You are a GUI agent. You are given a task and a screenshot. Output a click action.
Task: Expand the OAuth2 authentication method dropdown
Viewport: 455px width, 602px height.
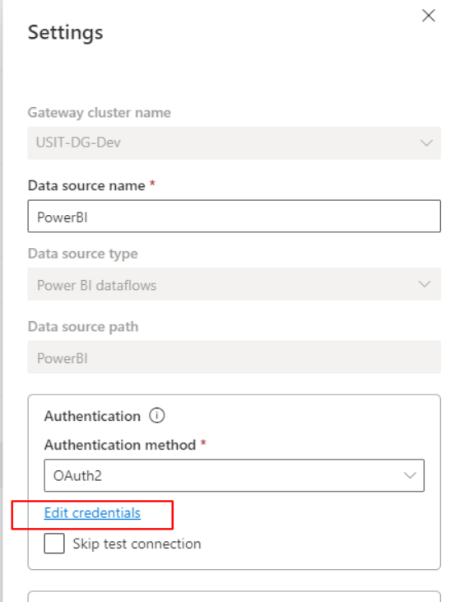coord(234,475)
